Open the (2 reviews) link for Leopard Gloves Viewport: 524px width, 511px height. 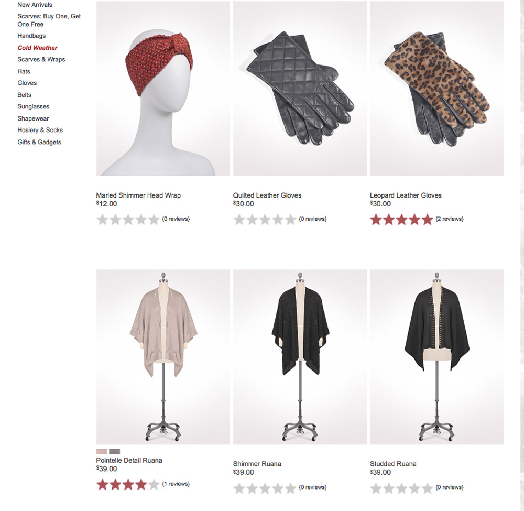click(x=450, y=219)
